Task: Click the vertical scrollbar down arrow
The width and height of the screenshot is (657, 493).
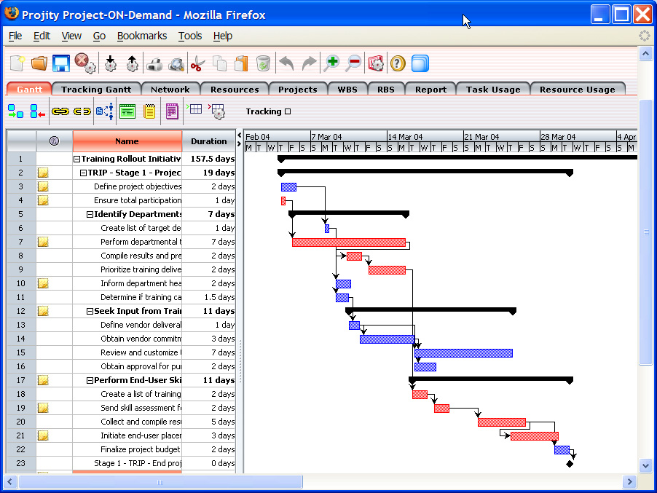Action: click(645, 465)
